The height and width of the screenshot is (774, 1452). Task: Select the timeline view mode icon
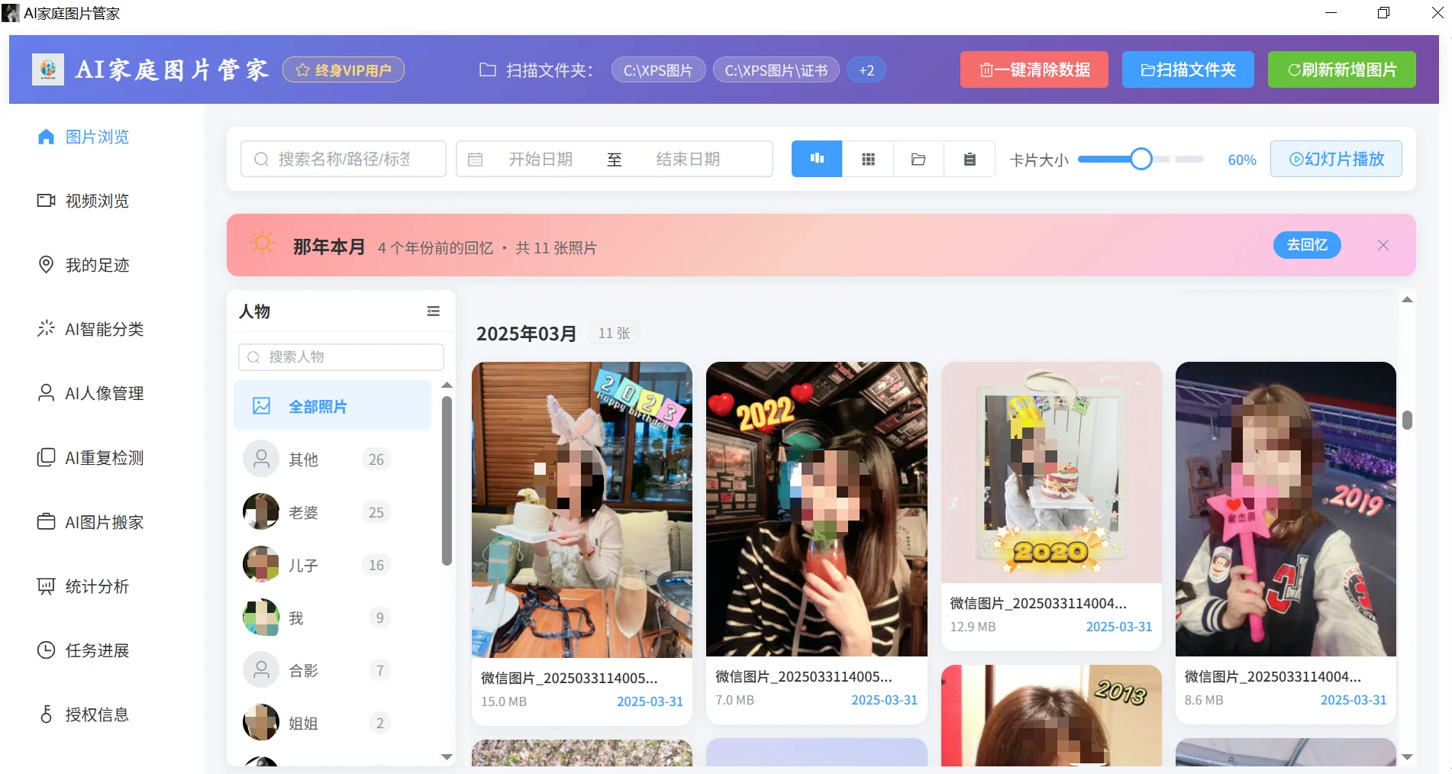click(x=817, y=159)
